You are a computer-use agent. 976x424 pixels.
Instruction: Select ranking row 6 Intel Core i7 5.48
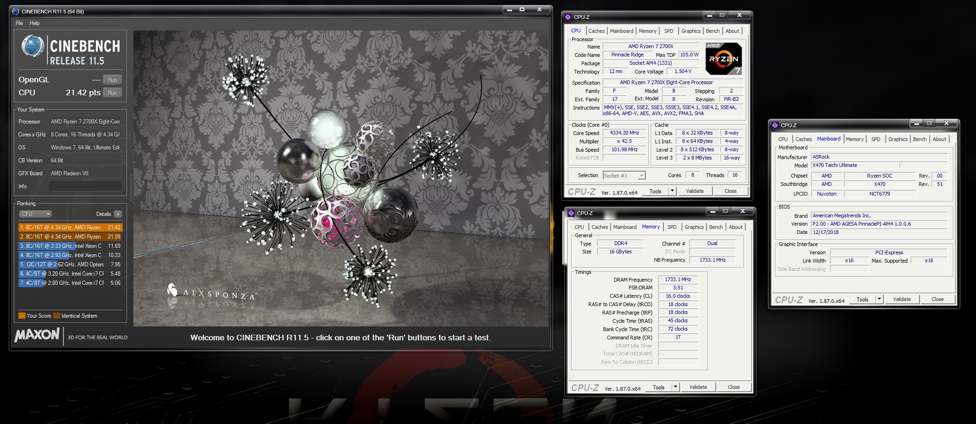pos(70,274)
